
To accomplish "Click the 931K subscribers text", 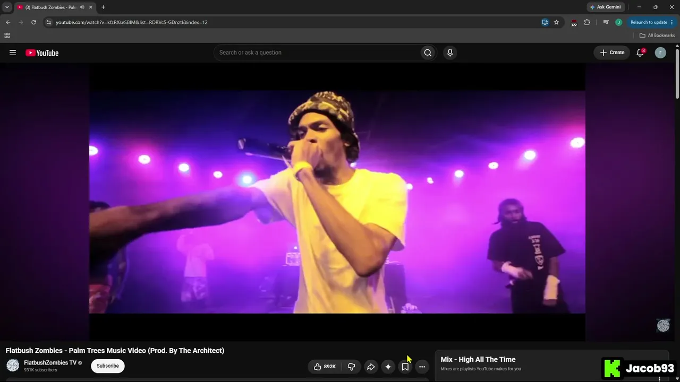I will tap(40, 370).
